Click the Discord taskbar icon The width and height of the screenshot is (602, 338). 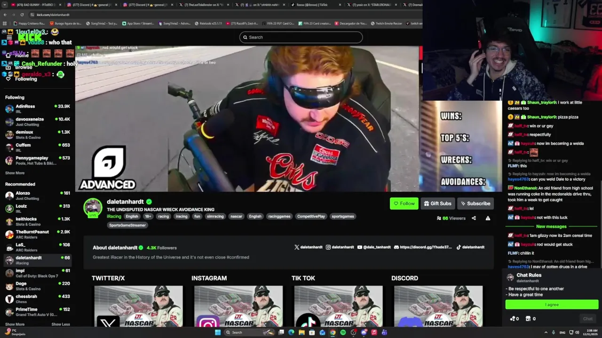tap(364, 332)
